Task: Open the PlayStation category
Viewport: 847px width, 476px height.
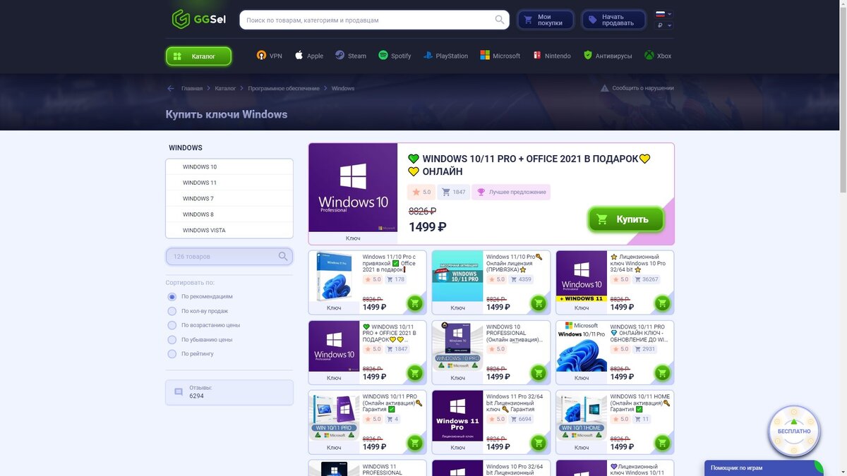Action: tap(445, 56)
